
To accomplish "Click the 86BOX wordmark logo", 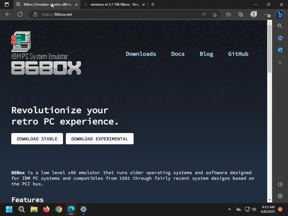I will click(46, 68).
